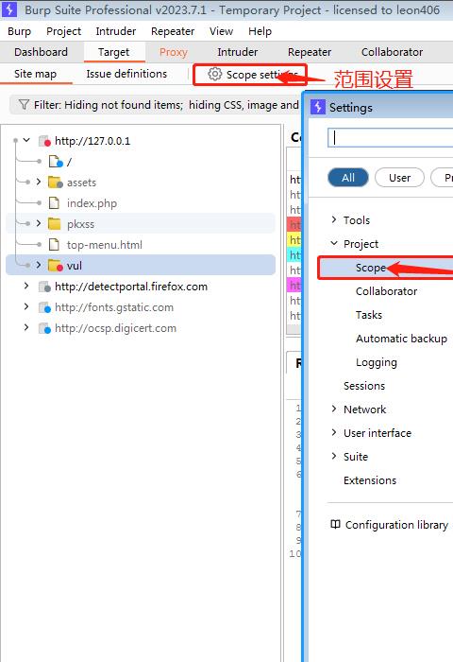
Task: Click the index.php file icon
Action: tap(54, 203)
